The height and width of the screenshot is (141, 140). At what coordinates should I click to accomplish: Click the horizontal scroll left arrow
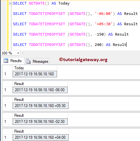23,53
